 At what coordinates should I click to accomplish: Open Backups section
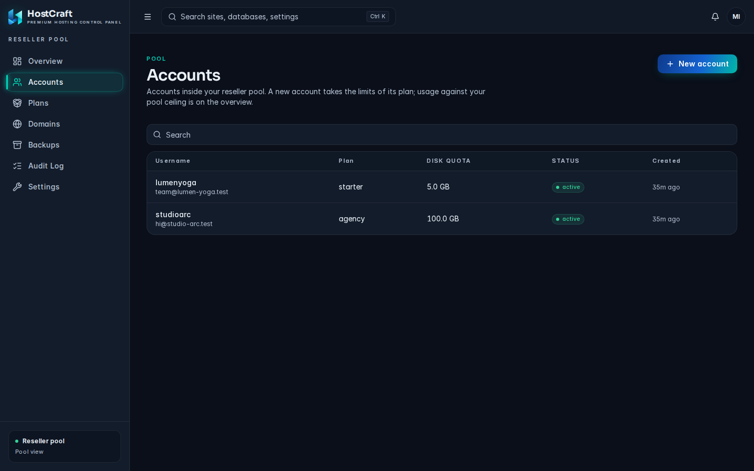coord(64,145)
